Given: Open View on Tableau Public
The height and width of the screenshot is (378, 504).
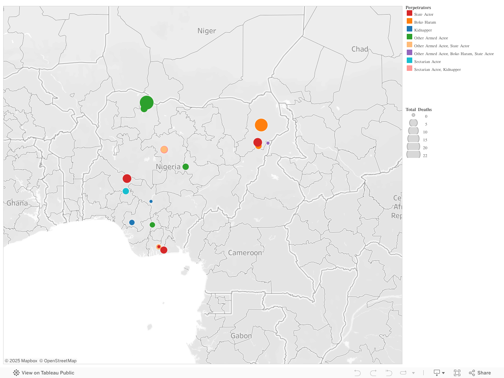Looking at the screenshot, I should pos(47,372).
